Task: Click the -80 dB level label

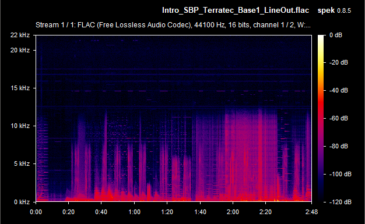Action: click(338, 146)
